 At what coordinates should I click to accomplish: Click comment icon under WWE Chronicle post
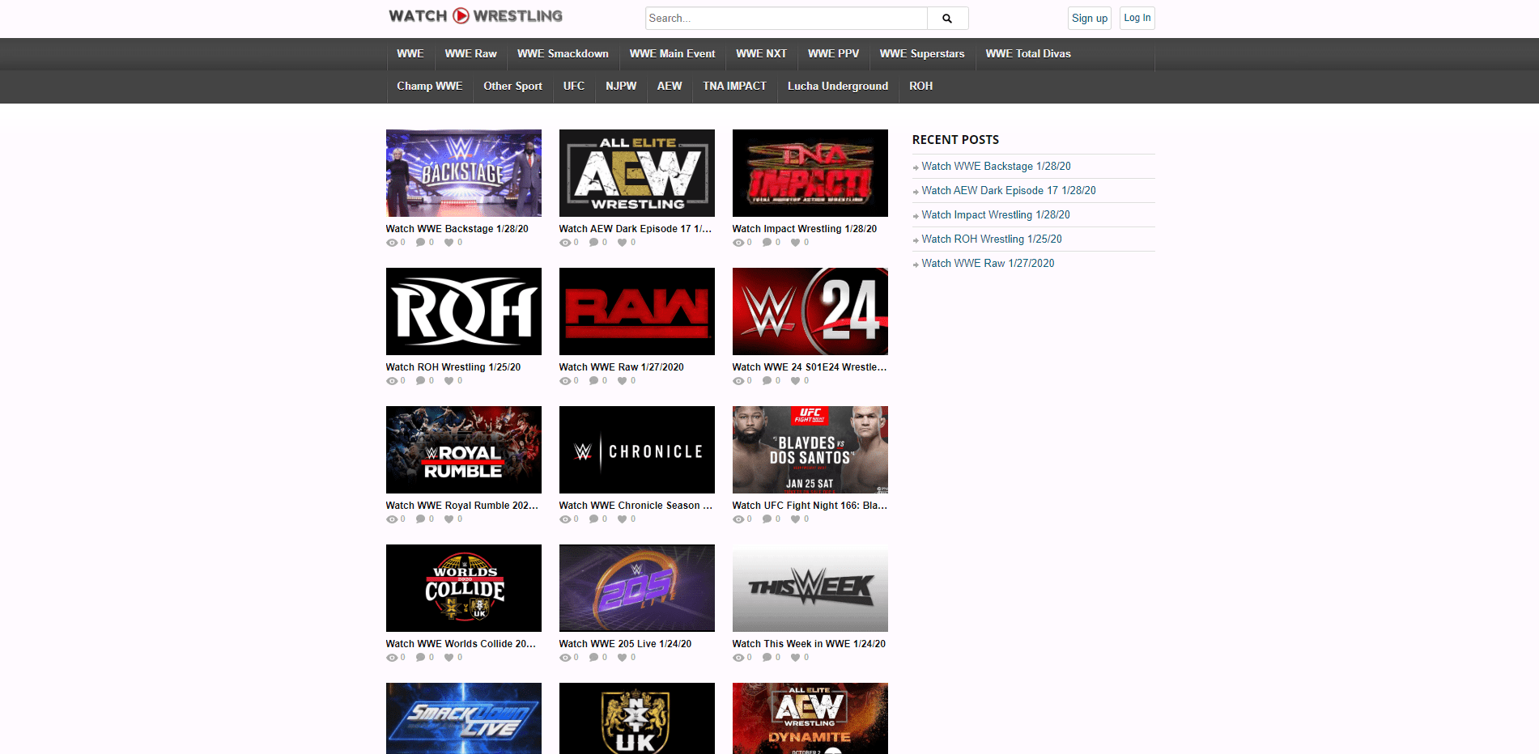(594, 519)
